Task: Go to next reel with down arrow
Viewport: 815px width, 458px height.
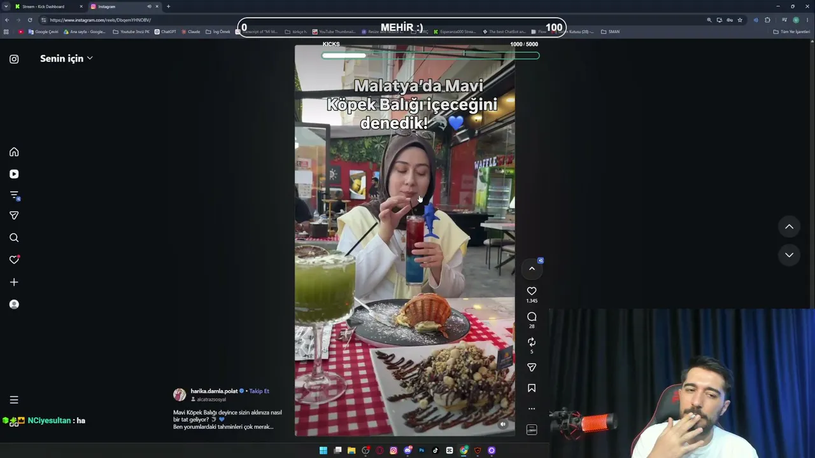Action: point(789,255)
